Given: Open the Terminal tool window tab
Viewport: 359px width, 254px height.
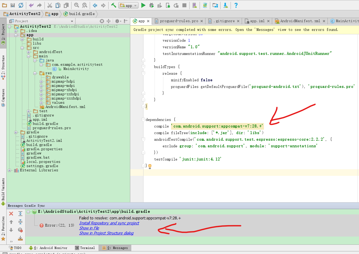Looking at the screenshot, I should [85, 248].
